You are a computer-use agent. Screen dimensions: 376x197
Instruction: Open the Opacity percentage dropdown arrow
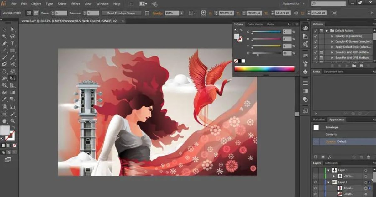181,13
